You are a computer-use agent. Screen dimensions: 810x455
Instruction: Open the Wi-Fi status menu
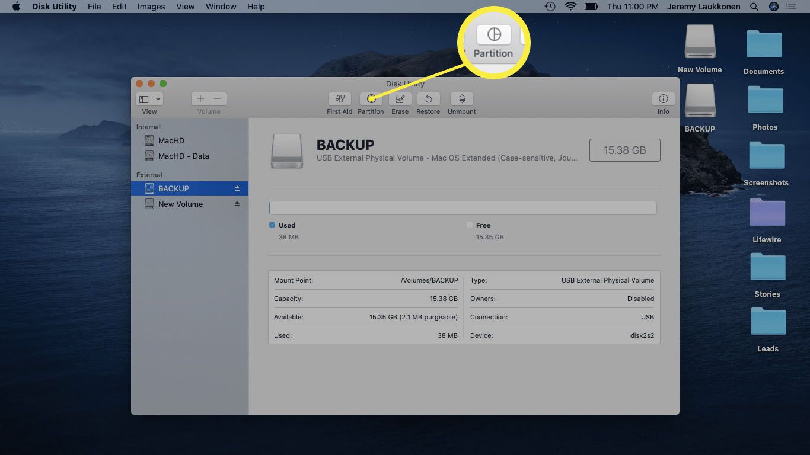570,7
